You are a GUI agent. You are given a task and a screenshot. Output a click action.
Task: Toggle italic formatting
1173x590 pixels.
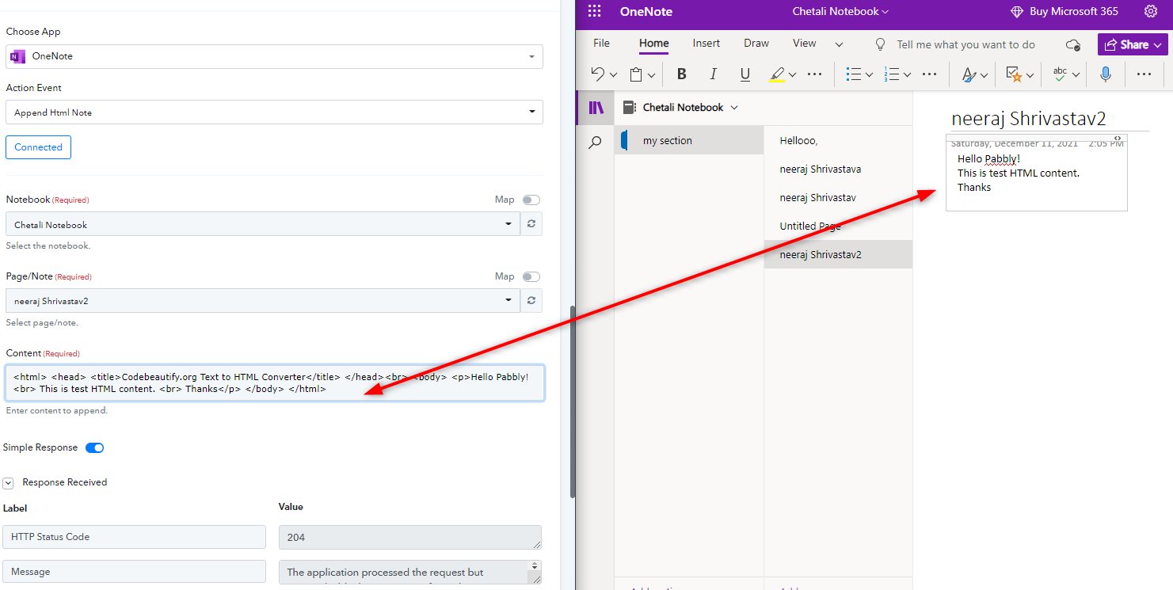click(713, 74)
